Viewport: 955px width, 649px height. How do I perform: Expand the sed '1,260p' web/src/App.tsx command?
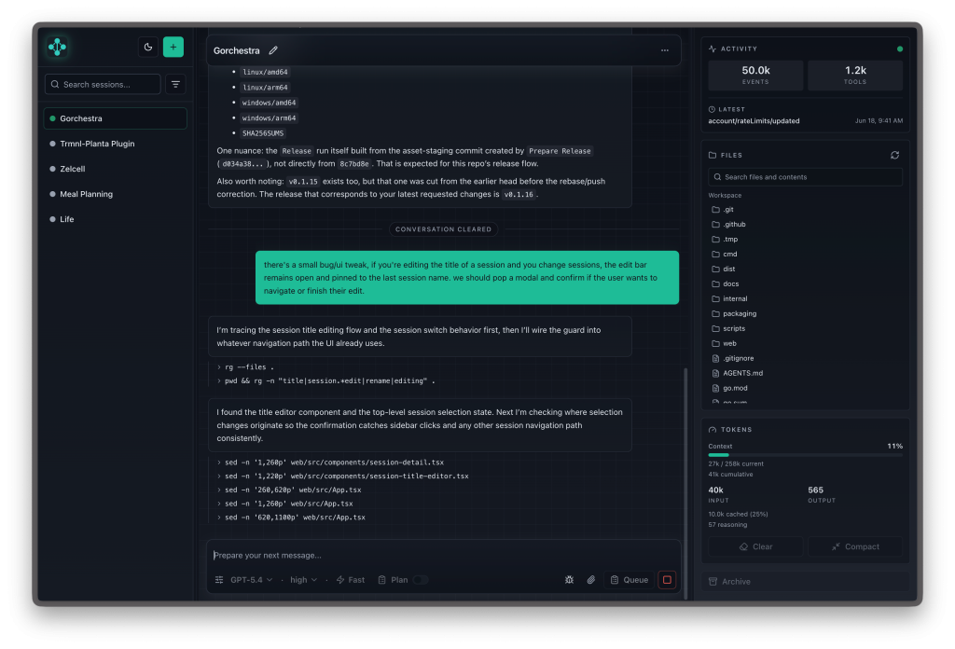[284, 504]
